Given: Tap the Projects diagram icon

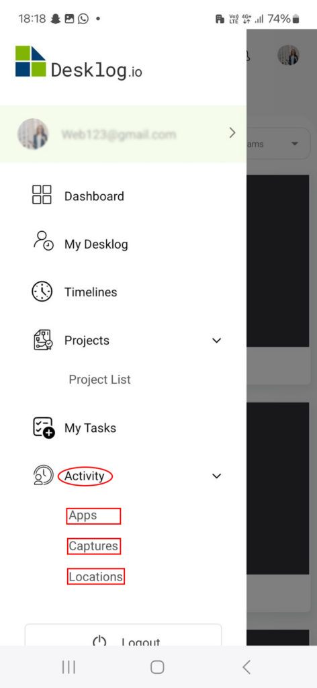Looking at the screenshot, I should click(43, 340).
